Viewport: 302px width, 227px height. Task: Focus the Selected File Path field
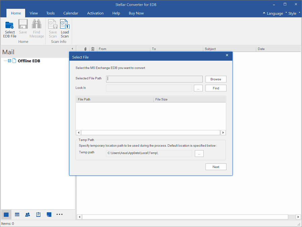[x=154, y=79]
